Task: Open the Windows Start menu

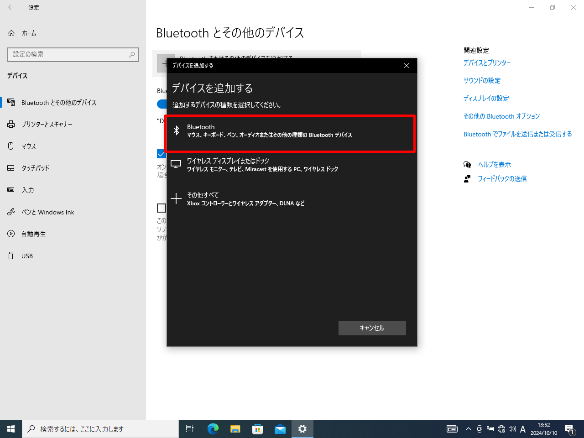Action: (11, 429)
